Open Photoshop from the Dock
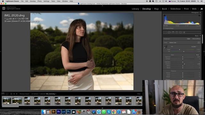This screenshot has width=205, height=115. 69,112
